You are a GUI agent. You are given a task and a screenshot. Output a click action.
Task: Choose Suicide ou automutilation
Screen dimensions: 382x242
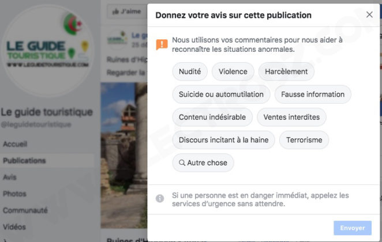tap(221, 94)
